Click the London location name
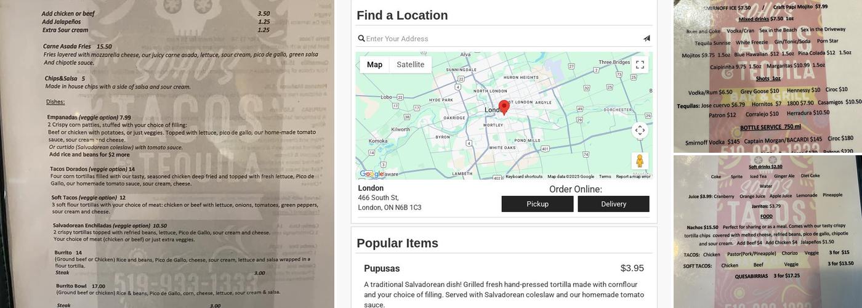This screenshot has height=308, width=862. point(371,188)
